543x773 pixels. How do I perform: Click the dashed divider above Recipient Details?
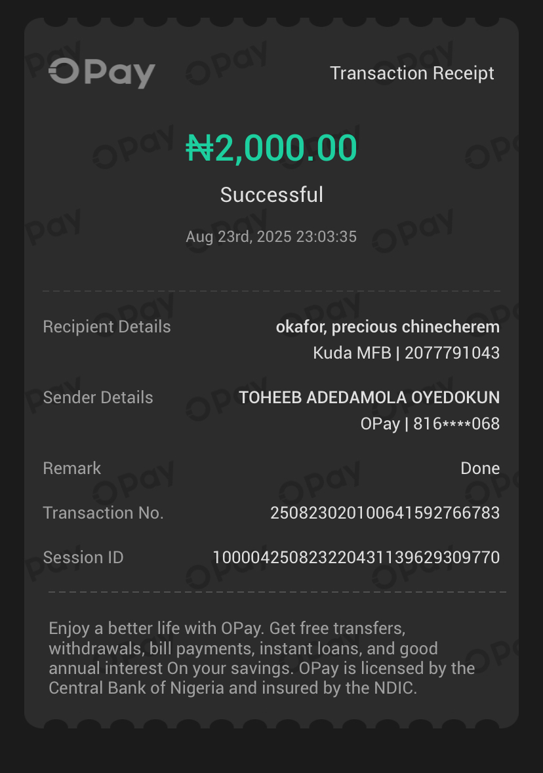(271, 290)
